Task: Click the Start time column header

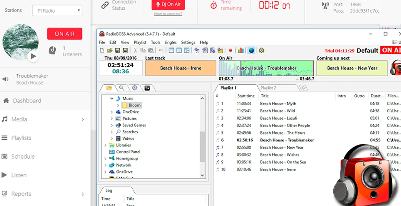Action: [246, 96]
